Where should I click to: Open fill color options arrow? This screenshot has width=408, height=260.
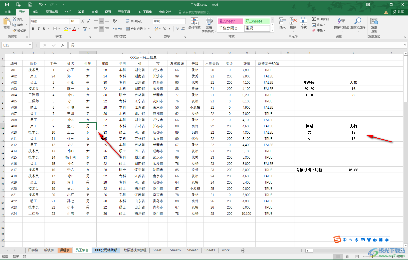70,29
